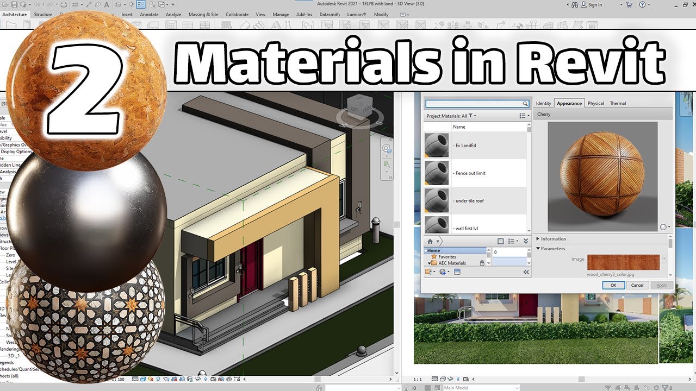The height and width of the screenshot is (391, 696).
Task: Open the Annotate ribbon tab
Action: point(148,15)
